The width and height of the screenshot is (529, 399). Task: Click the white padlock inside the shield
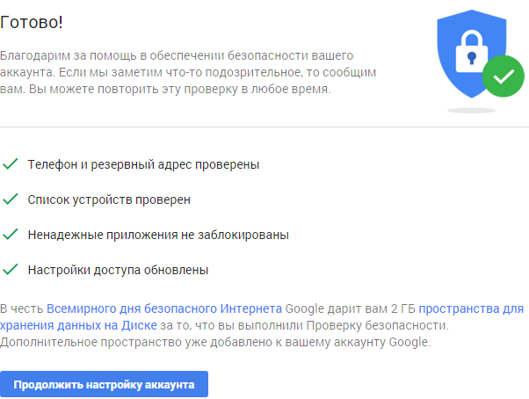(472, 54)
